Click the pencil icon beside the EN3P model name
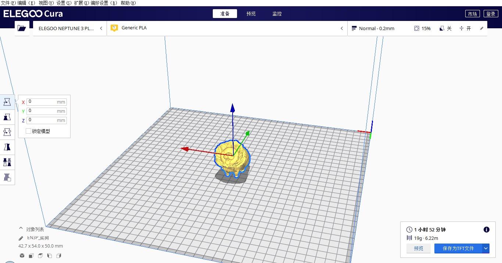Screen dimensions: 502x263 pyautogui.click(x=21, y=238)
